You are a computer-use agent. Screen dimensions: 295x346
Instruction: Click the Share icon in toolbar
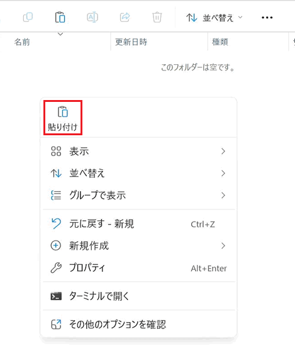(125, 17)
